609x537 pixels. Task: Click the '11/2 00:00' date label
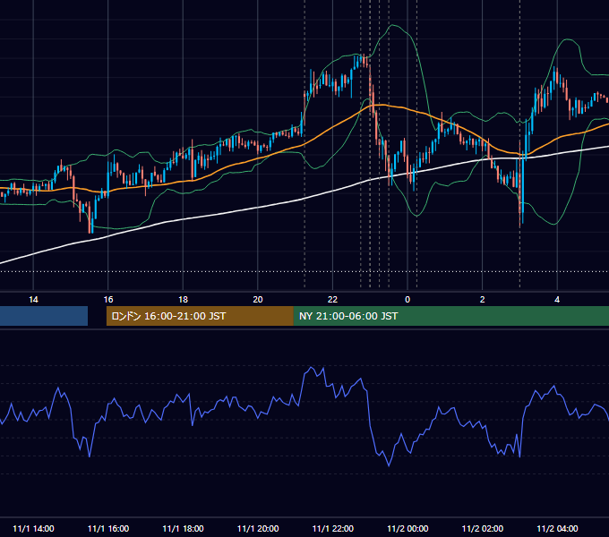coord(407,528)
